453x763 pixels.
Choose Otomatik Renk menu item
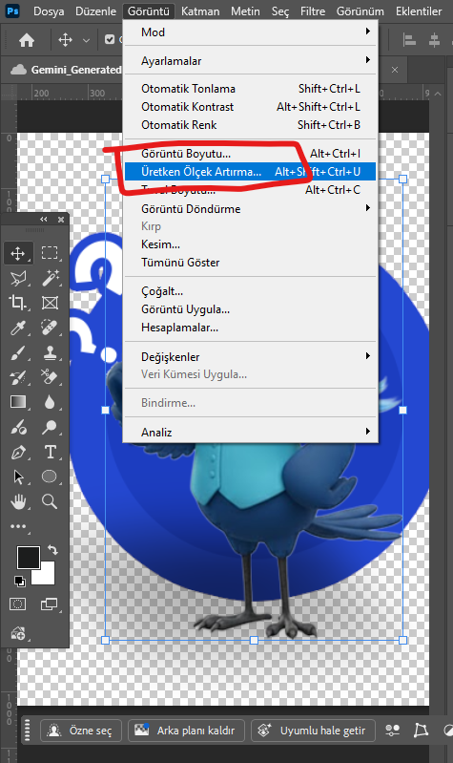point(250,125)
